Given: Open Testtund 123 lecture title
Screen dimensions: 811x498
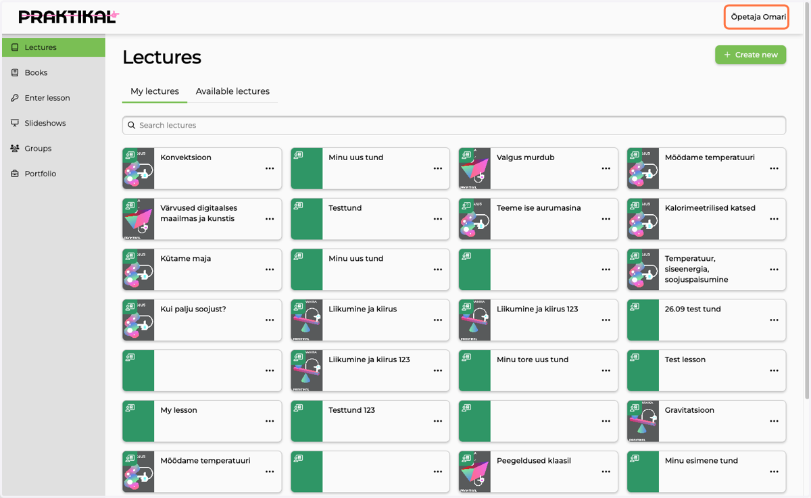Looking at the screenshot, I should click(352, 410).
